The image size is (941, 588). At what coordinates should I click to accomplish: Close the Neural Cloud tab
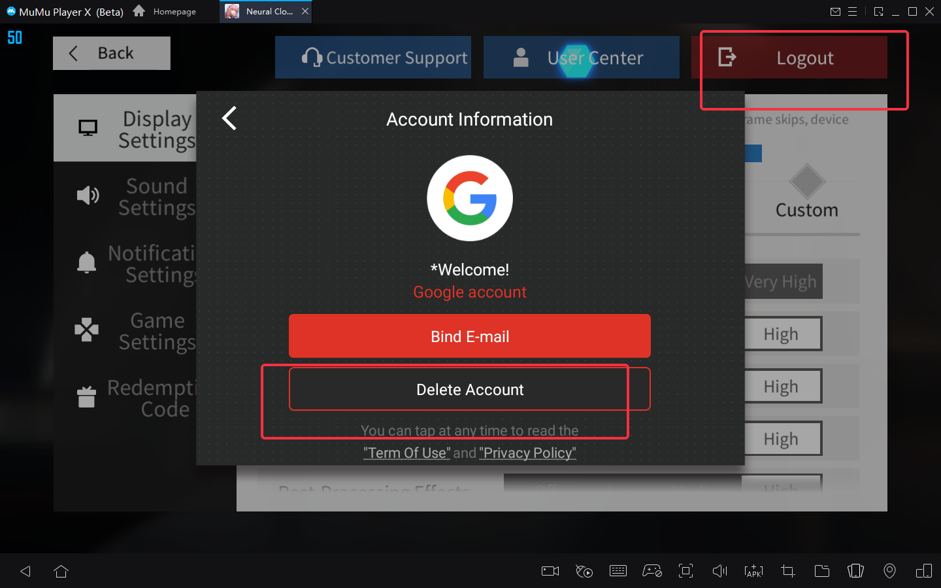pyautogui.click(x=305, y=11)
